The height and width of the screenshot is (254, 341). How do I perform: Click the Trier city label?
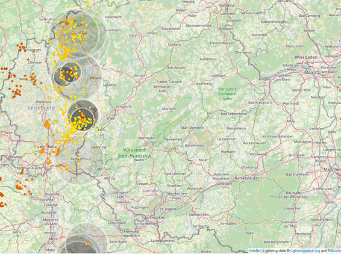coord(110,119)
